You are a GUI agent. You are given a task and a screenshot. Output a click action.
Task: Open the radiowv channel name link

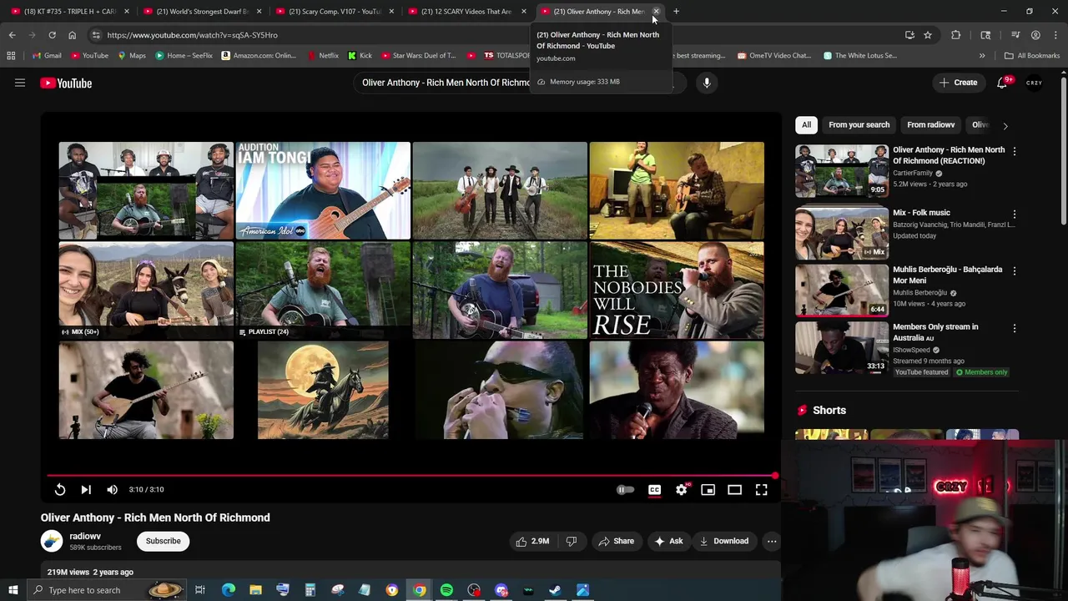(85, 536)
